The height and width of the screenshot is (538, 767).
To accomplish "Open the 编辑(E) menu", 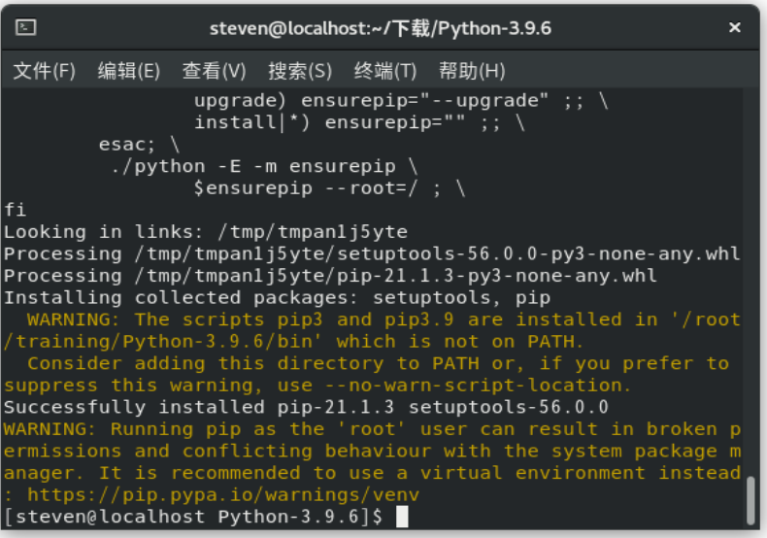I will [x=128, y=71].
